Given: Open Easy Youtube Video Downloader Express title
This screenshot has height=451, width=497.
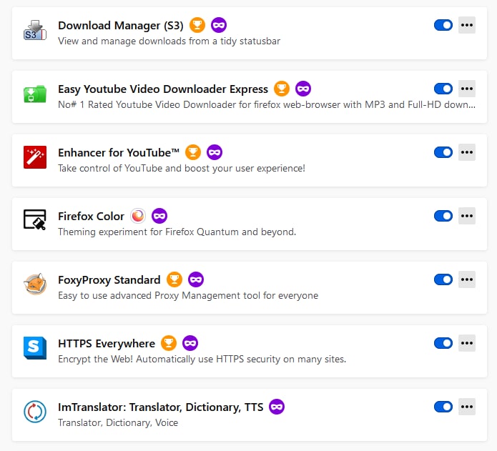Looking at the screenshot, I should 163,89.
